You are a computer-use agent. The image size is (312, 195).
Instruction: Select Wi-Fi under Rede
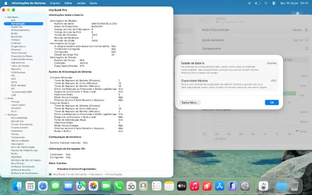(14, 111)
